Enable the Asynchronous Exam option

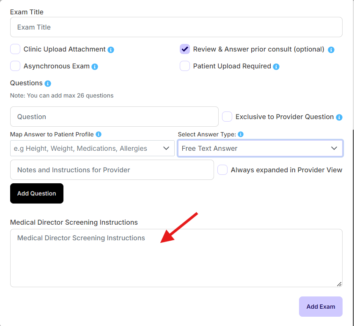[15, 66]
